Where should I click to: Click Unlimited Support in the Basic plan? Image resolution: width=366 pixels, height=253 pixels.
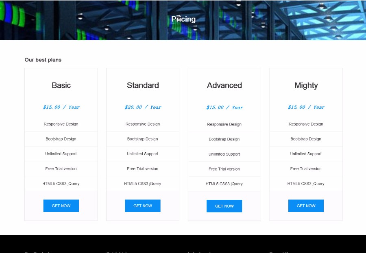61,154
